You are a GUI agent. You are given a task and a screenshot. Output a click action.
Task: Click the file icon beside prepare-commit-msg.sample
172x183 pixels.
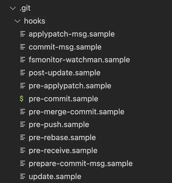(22, 163)
